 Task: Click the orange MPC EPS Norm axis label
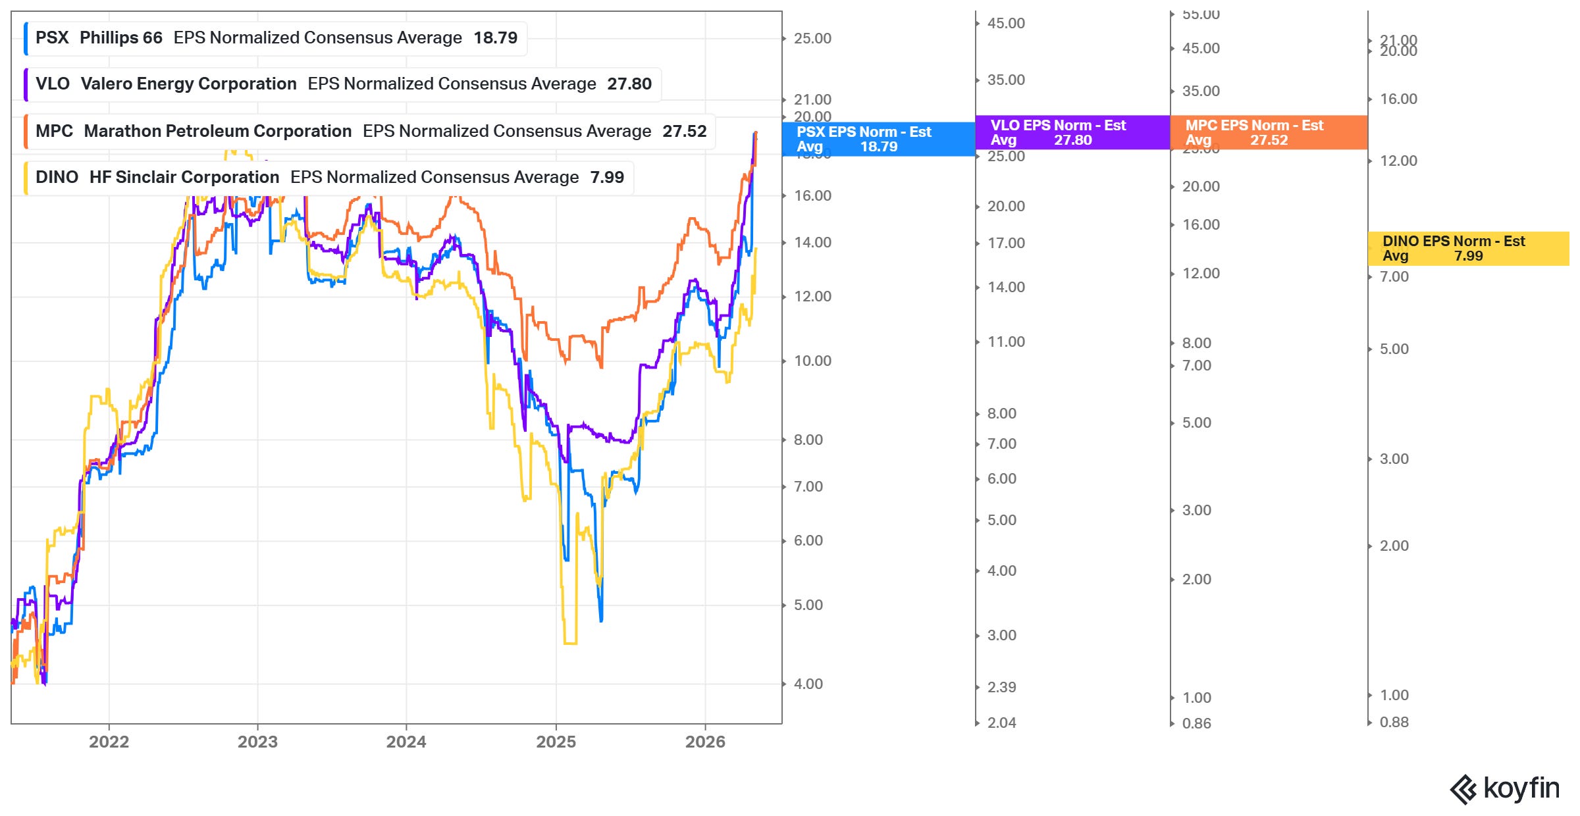click(1269, 132)
